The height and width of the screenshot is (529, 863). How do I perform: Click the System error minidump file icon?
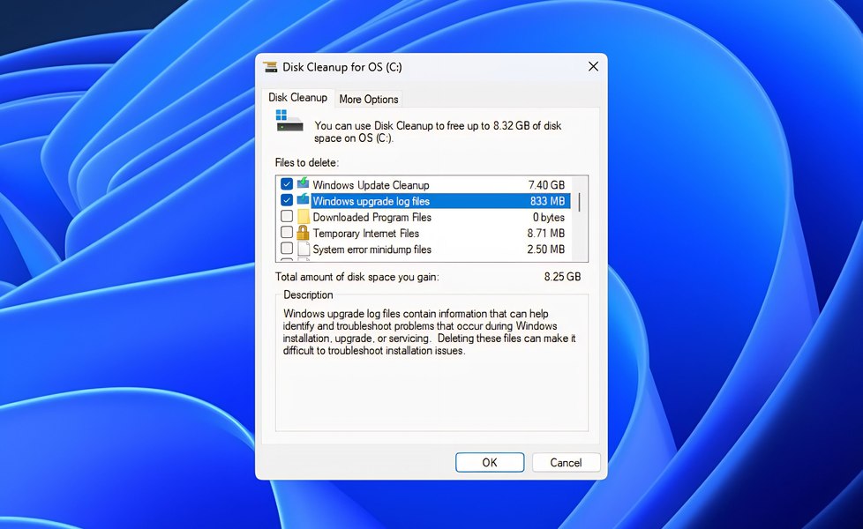[304, 249]
